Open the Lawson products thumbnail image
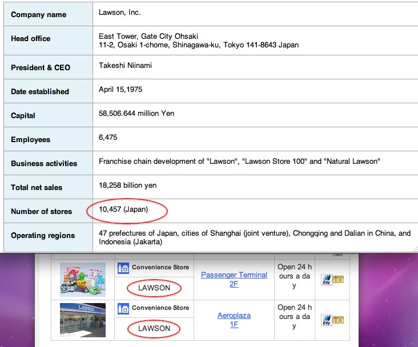Viewport: 418px width, 347px height. coord(83,280)
